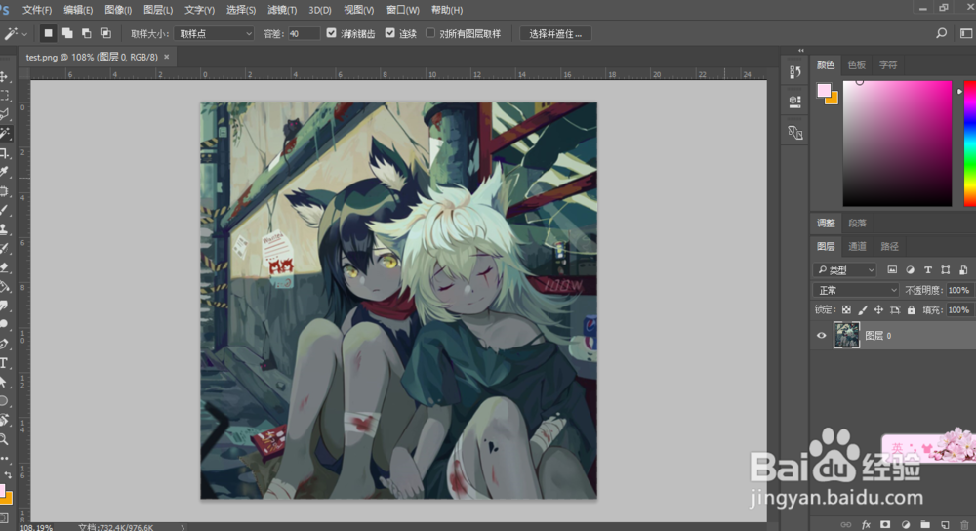976x531 pixels.
Task: Open layer filter 类型 dropdown
Action: tap(844, 269)
